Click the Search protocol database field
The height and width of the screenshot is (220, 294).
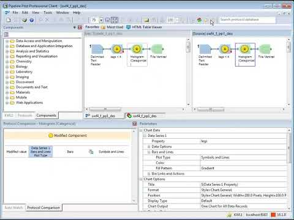[247, 20]
